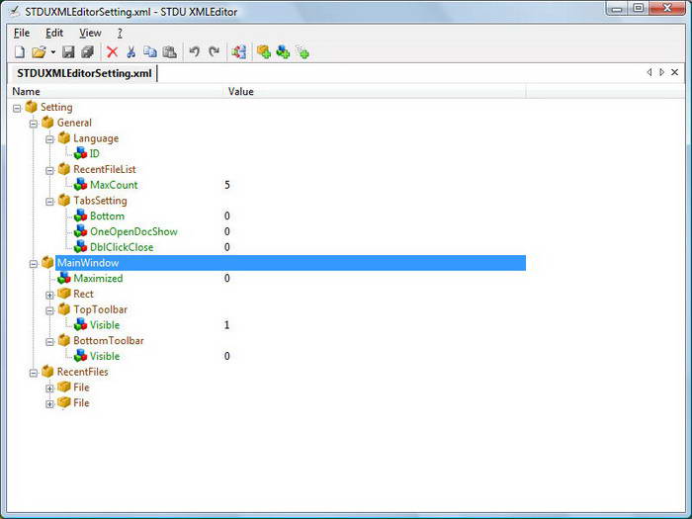Click the RecentFiles folder icon
This screenshot has height=519, width=692.
click(x=47, y=372)
